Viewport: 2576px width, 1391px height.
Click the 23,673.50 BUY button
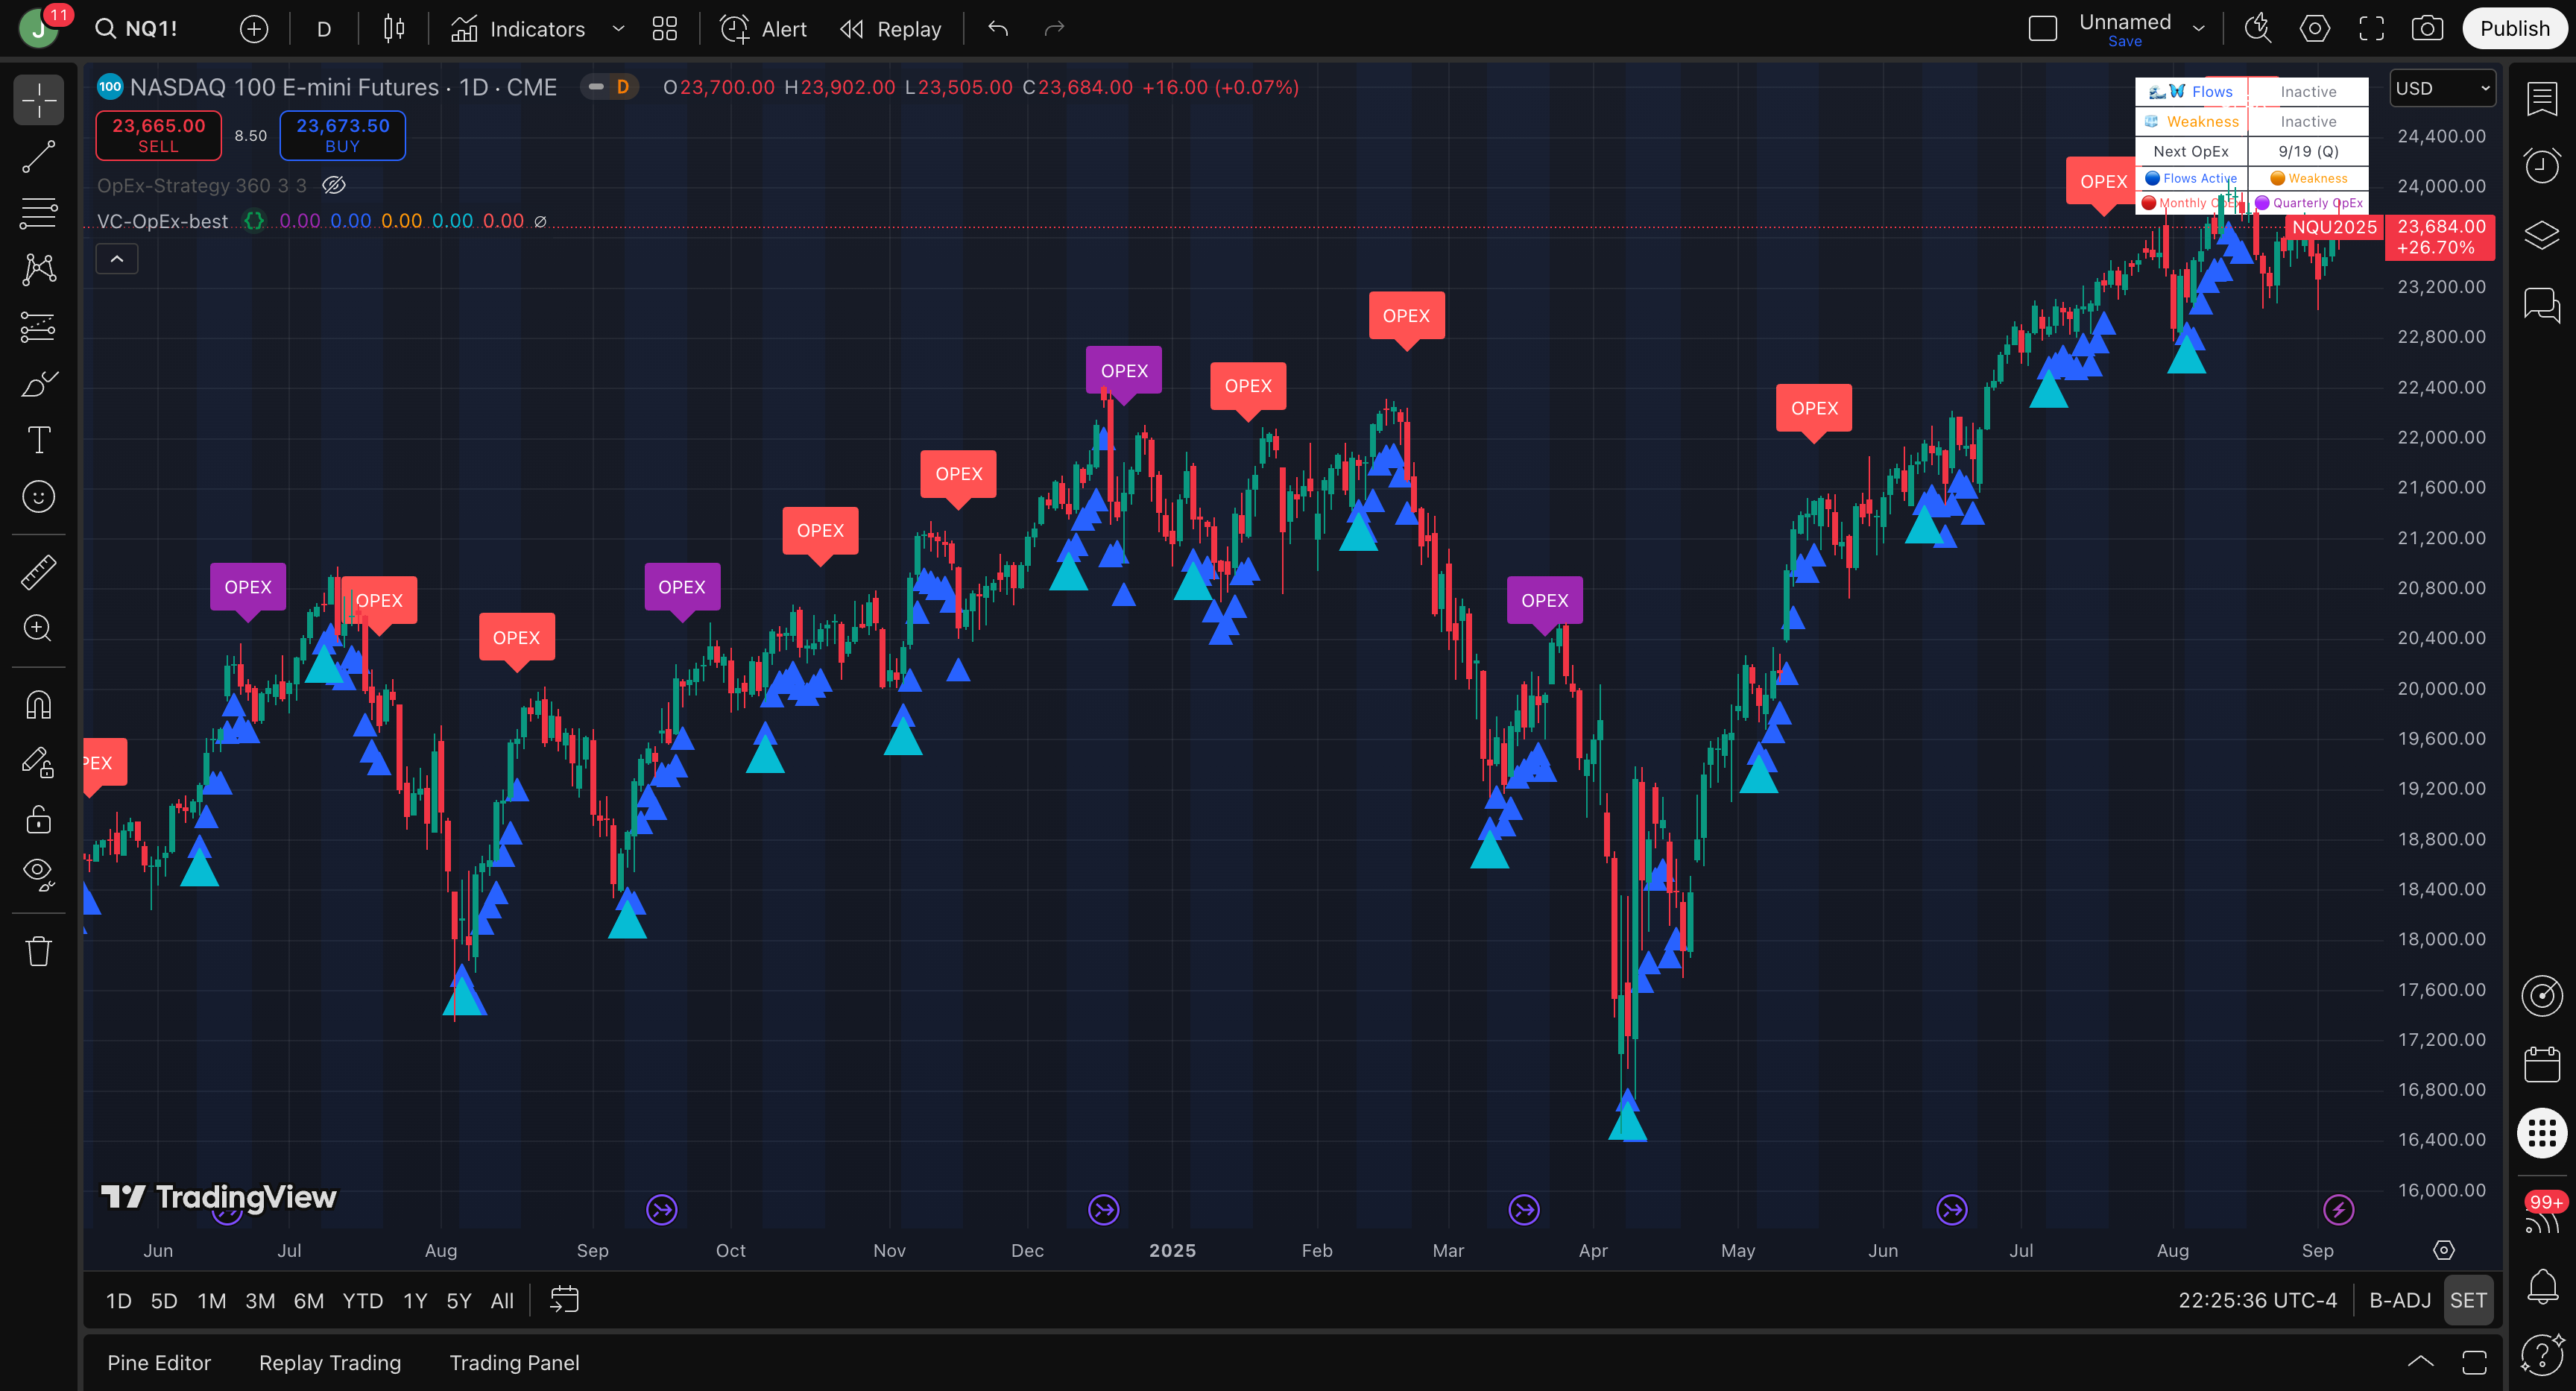tap(342, 135)
